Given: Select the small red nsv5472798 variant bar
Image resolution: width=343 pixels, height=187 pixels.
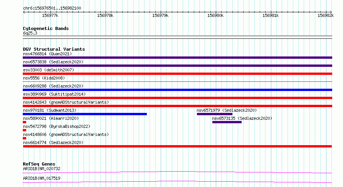Looking at the screenshot, I should pyautogui.click(x=25, y=130).
